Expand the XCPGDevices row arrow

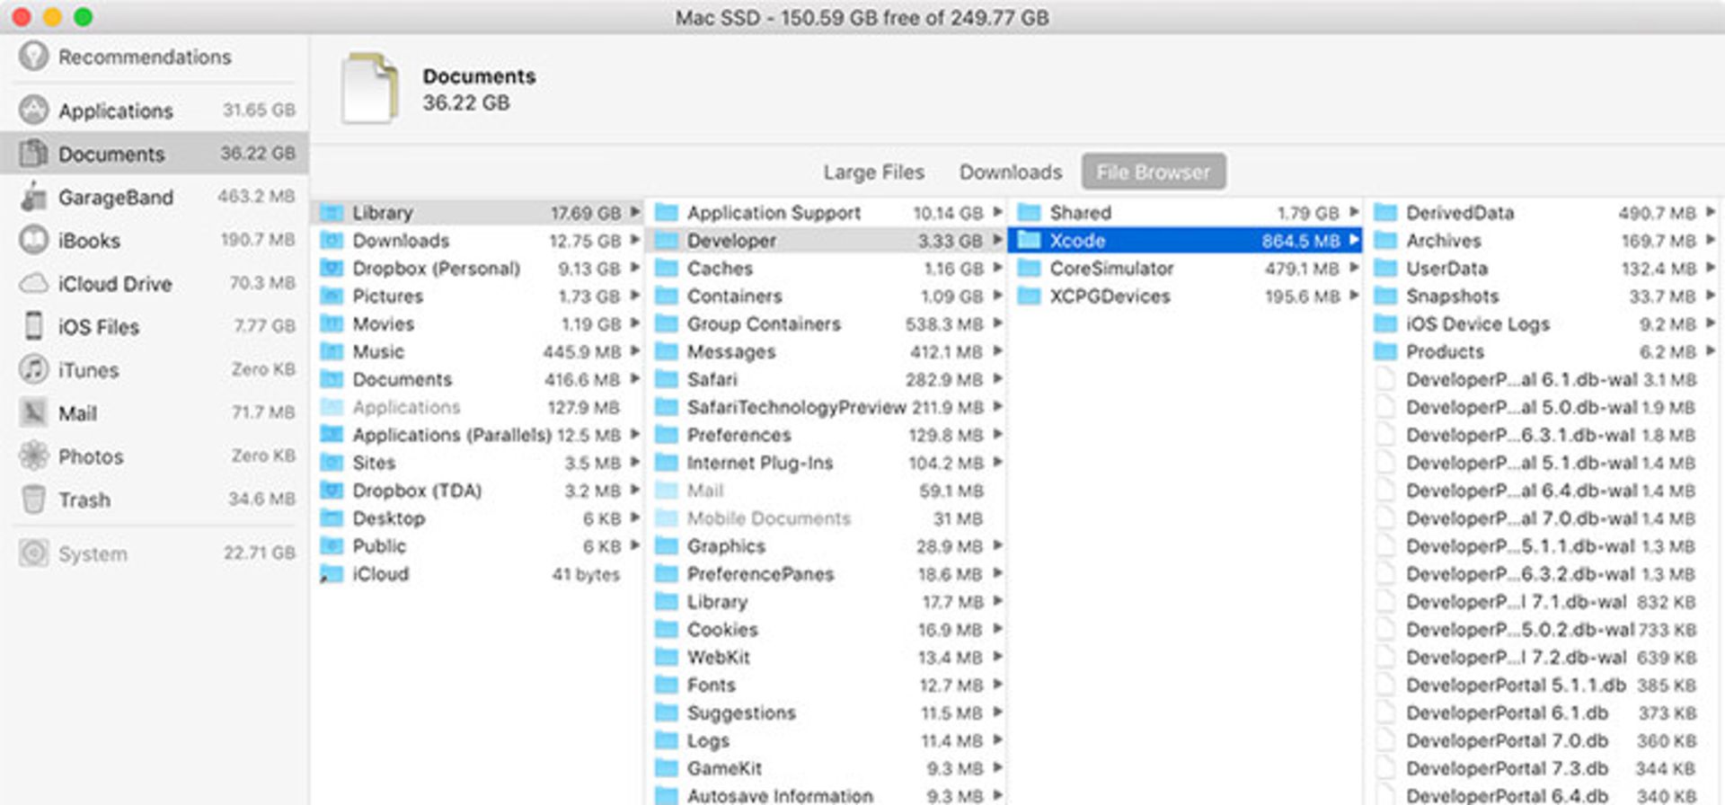click(1354, 296)
